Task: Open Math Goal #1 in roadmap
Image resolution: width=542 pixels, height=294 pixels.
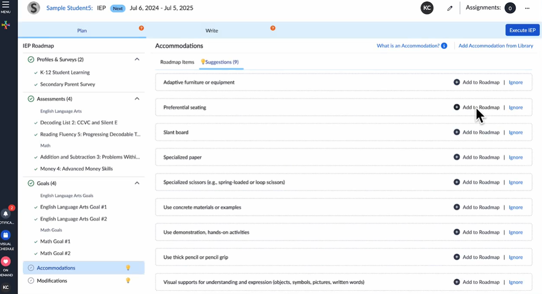Action: click(x=55, y=241)
